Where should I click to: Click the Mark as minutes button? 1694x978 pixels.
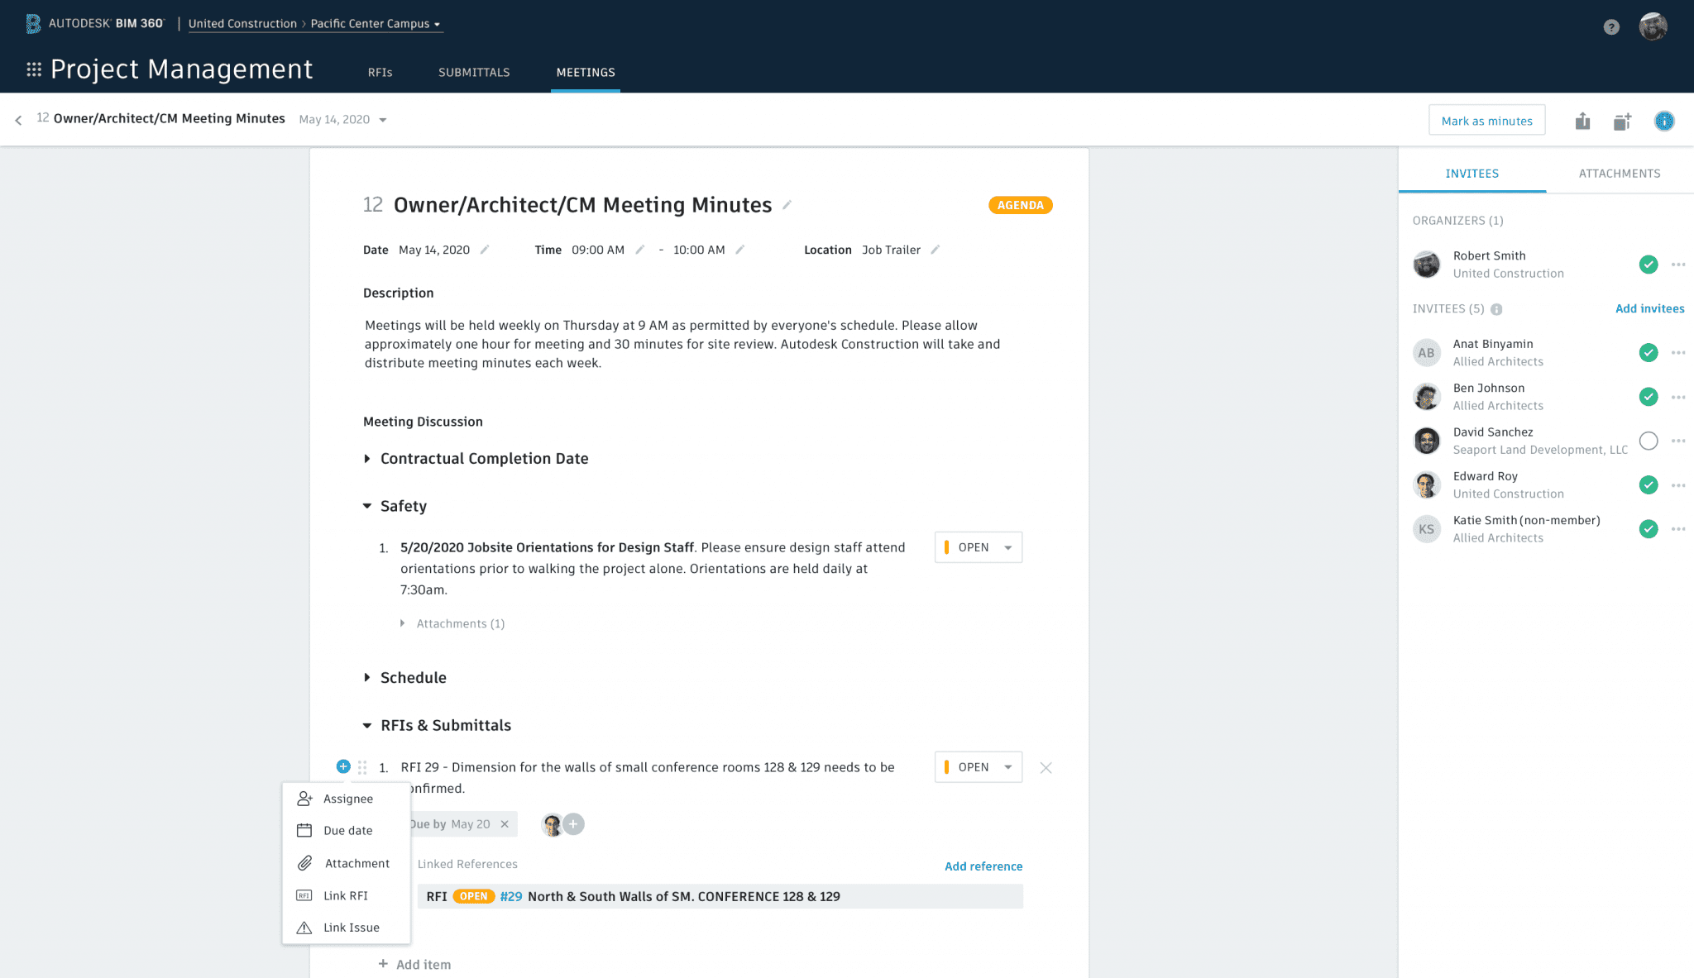[x=1486, y=120]
